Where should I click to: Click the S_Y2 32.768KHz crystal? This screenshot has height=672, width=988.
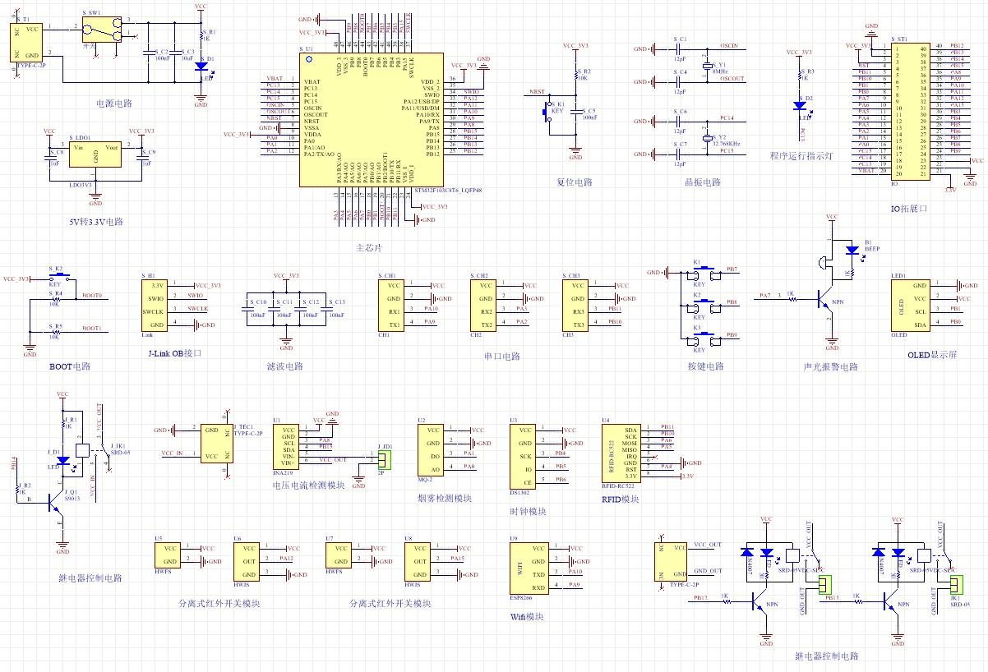(706, 139)
